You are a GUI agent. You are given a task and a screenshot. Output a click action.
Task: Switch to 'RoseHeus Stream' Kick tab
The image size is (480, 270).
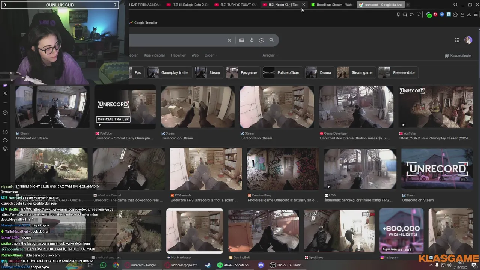click(331, 4)
